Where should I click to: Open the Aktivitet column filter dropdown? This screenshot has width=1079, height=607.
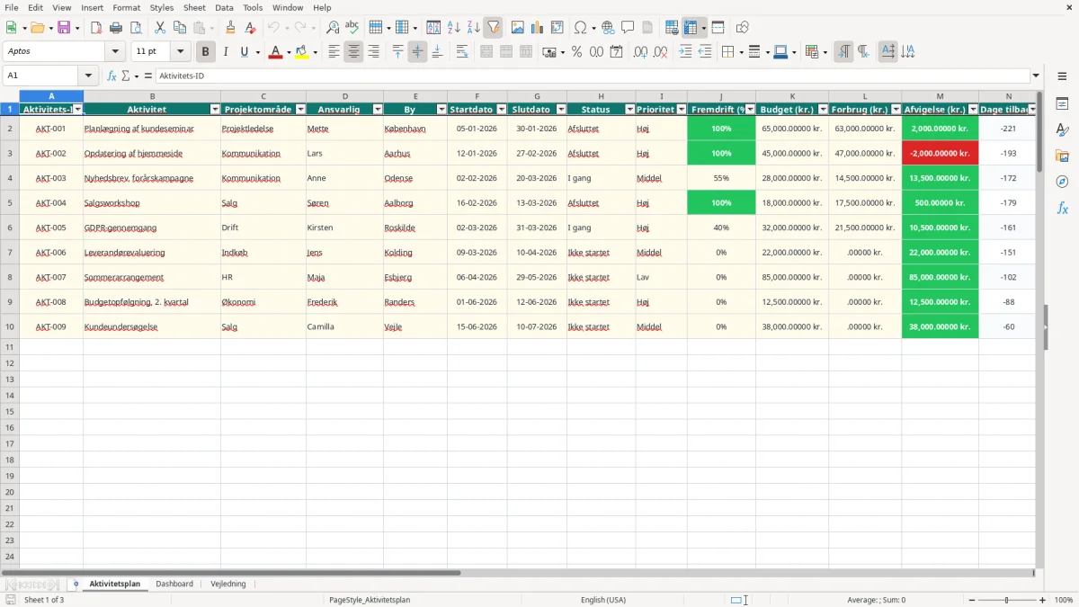tap(214, 110)
